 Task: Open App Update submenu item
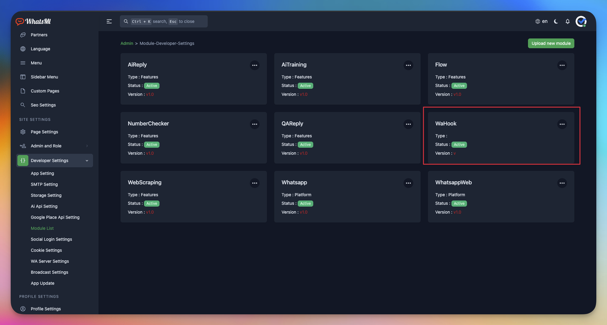tap(43, 283)
